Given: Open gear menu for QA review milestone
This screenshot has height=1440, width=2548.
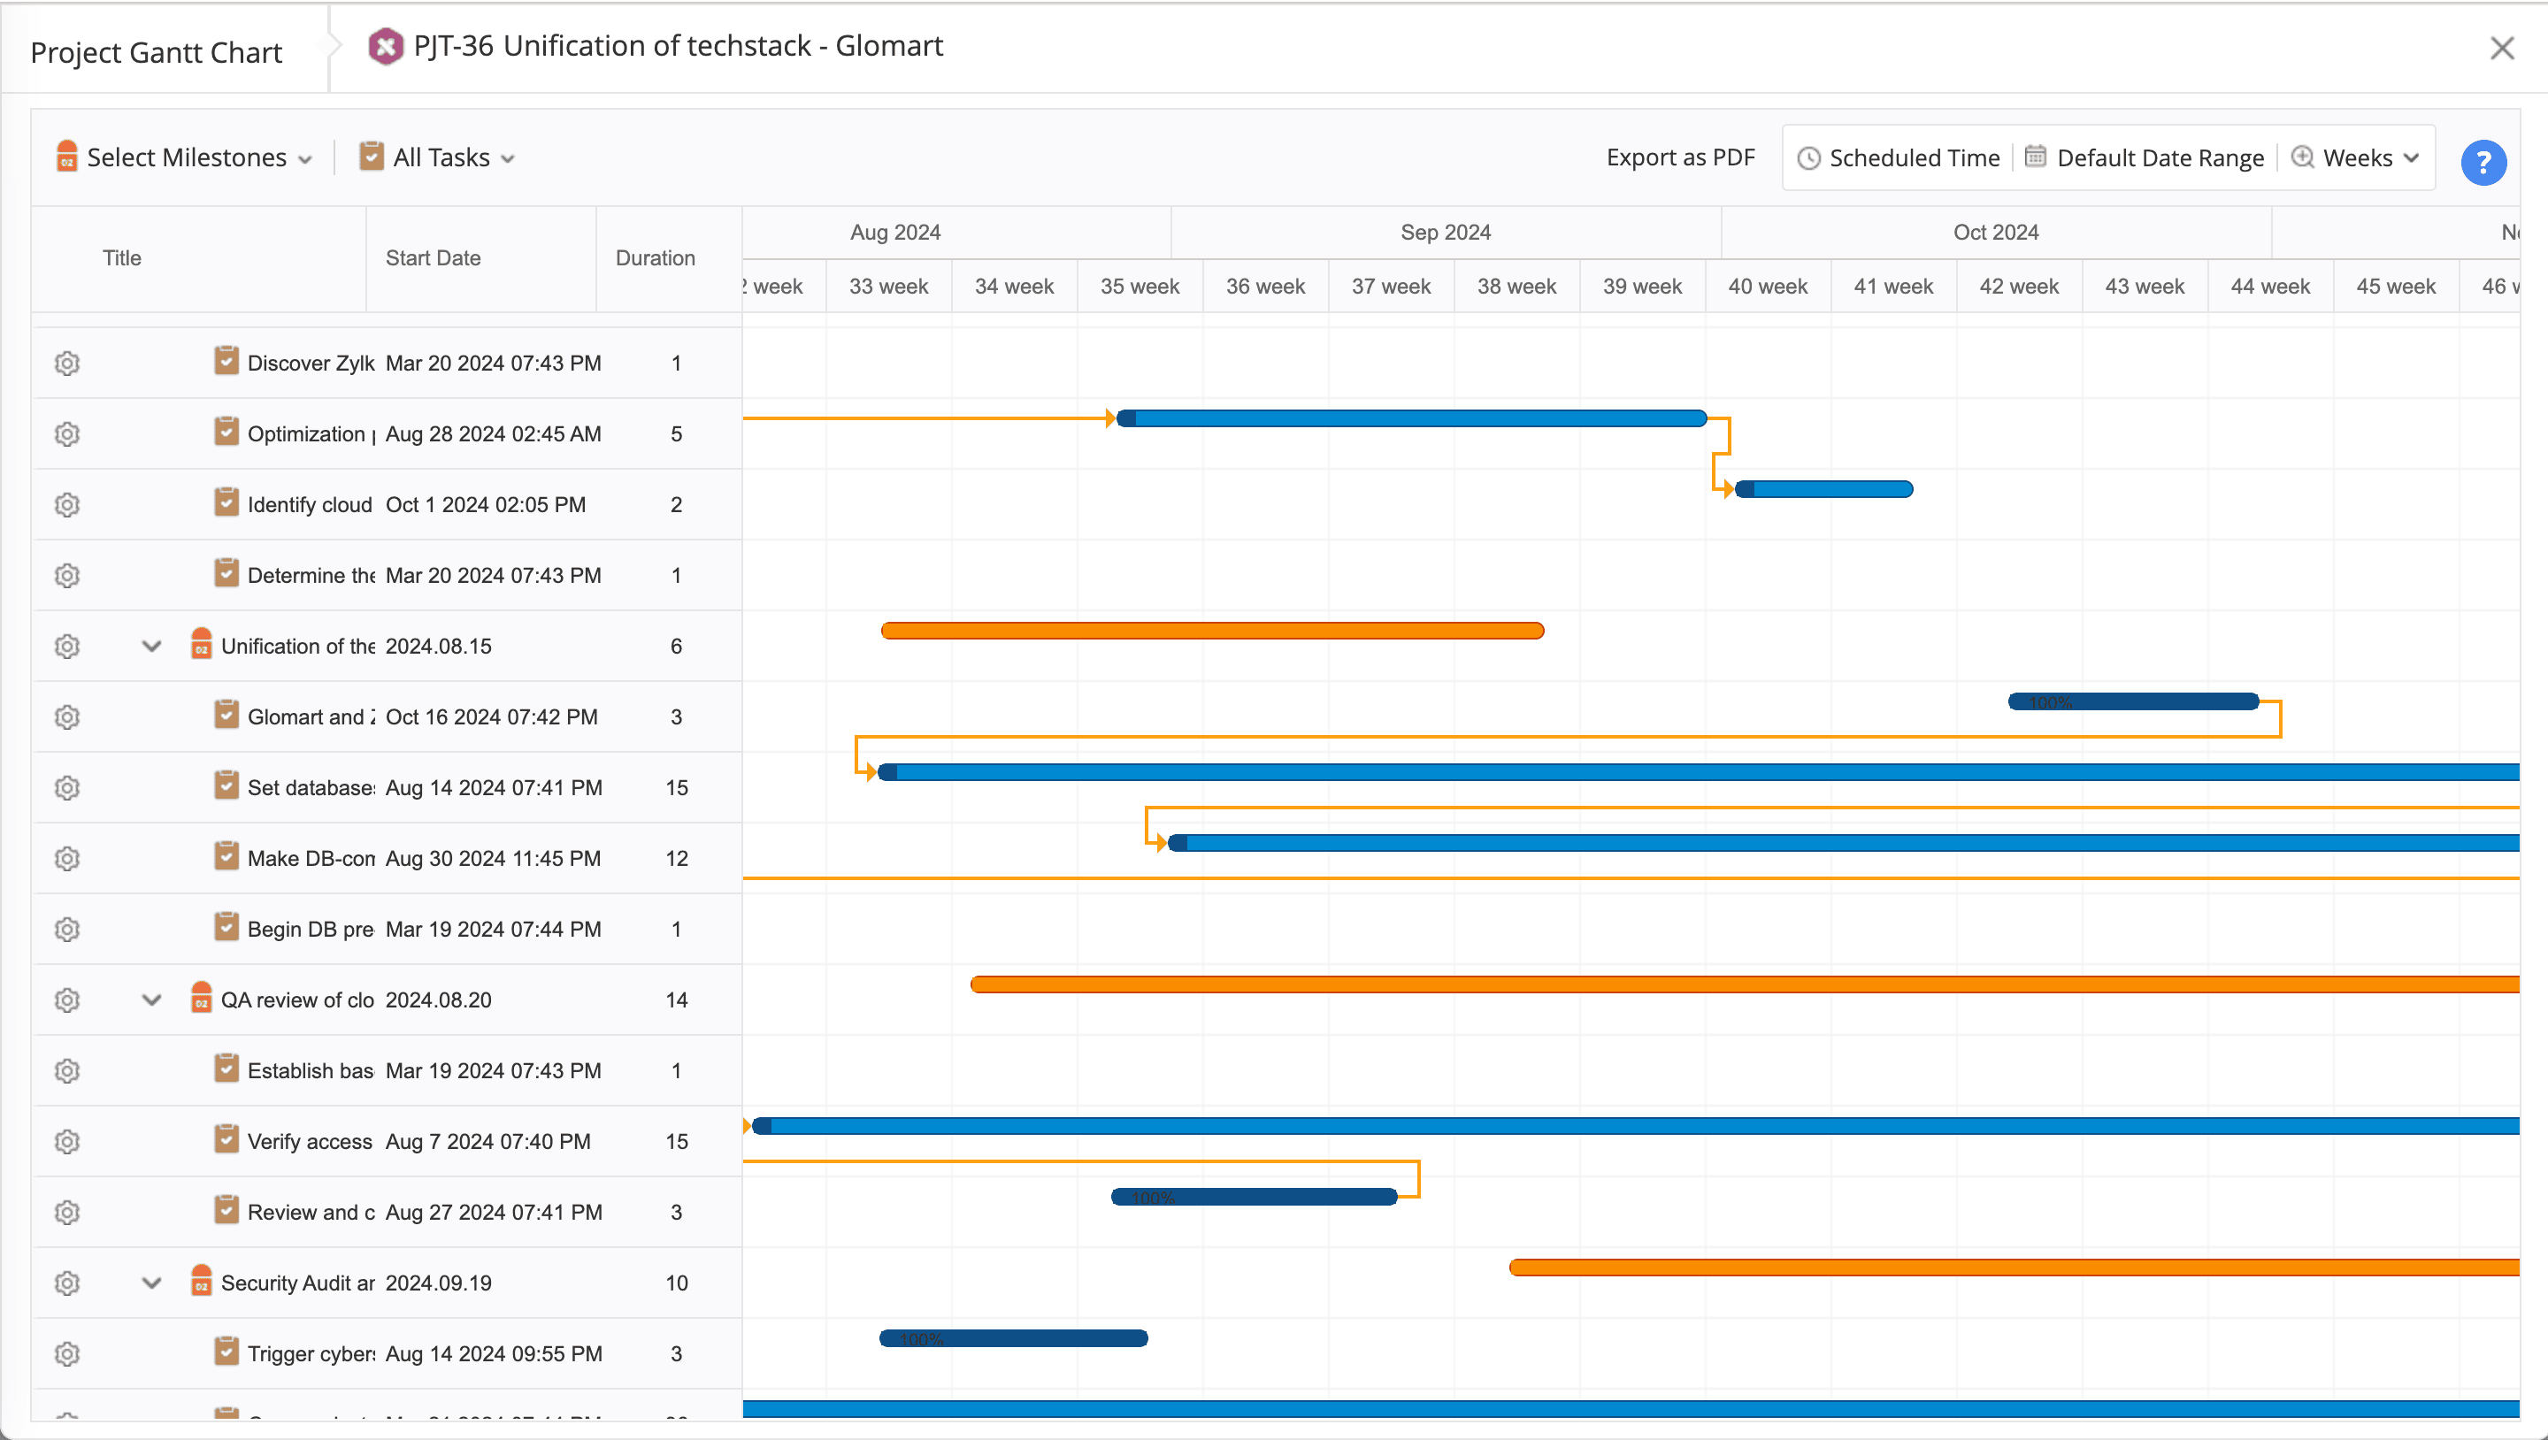Looking at the screenshot, I should [67, 1000].
